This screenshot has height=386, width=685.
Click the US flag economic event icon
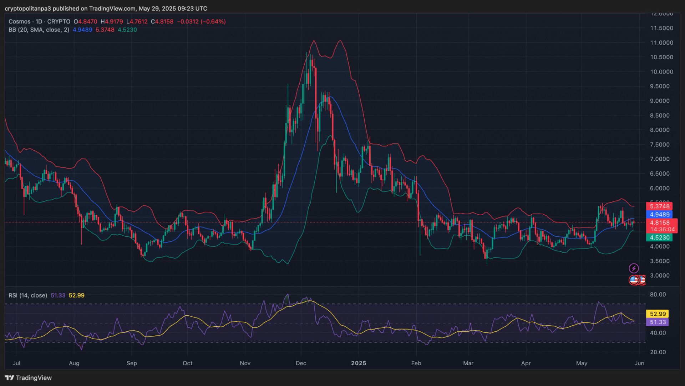click(x=634, y=280)
